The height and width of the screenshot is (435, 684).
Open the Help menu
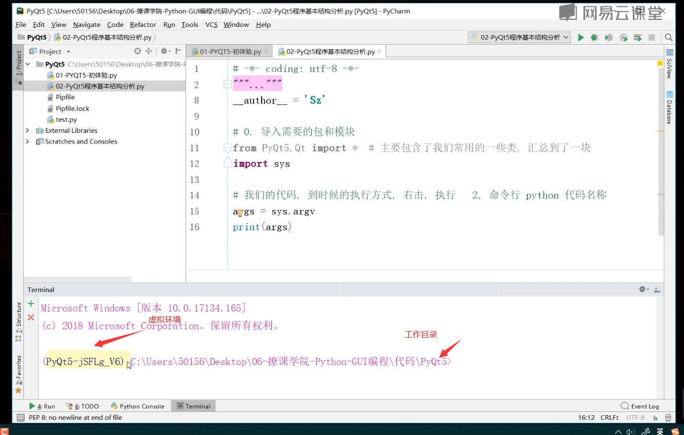[263, 24]
